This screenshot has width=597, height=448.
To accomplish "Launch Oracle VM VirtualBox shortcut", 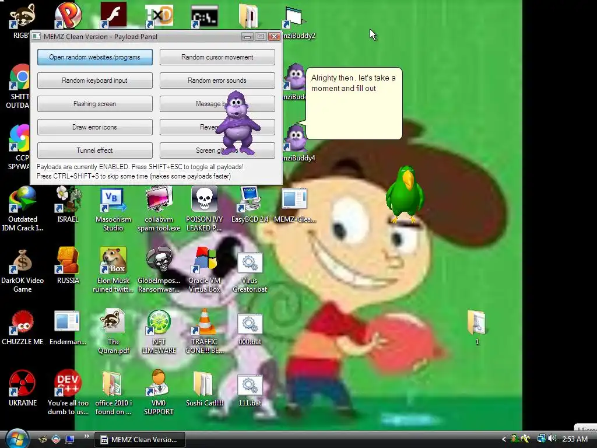I will point(204,270).
